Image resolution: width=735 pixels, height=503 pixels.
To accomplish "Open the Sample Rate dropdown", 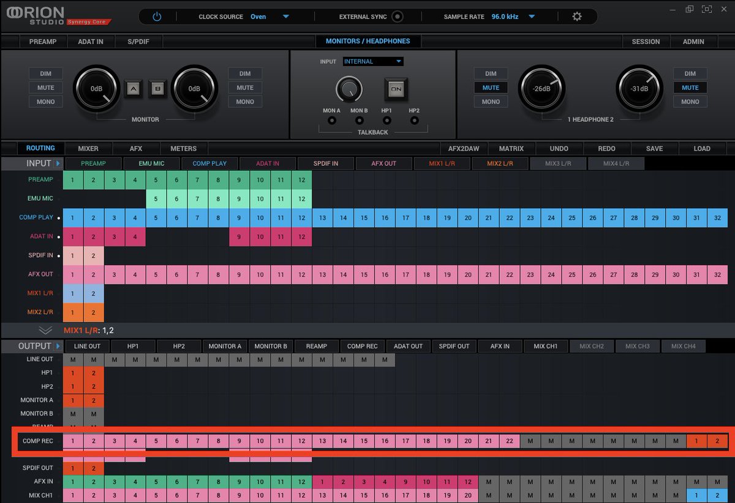I will pyautogui.click(x=532, y=17).
